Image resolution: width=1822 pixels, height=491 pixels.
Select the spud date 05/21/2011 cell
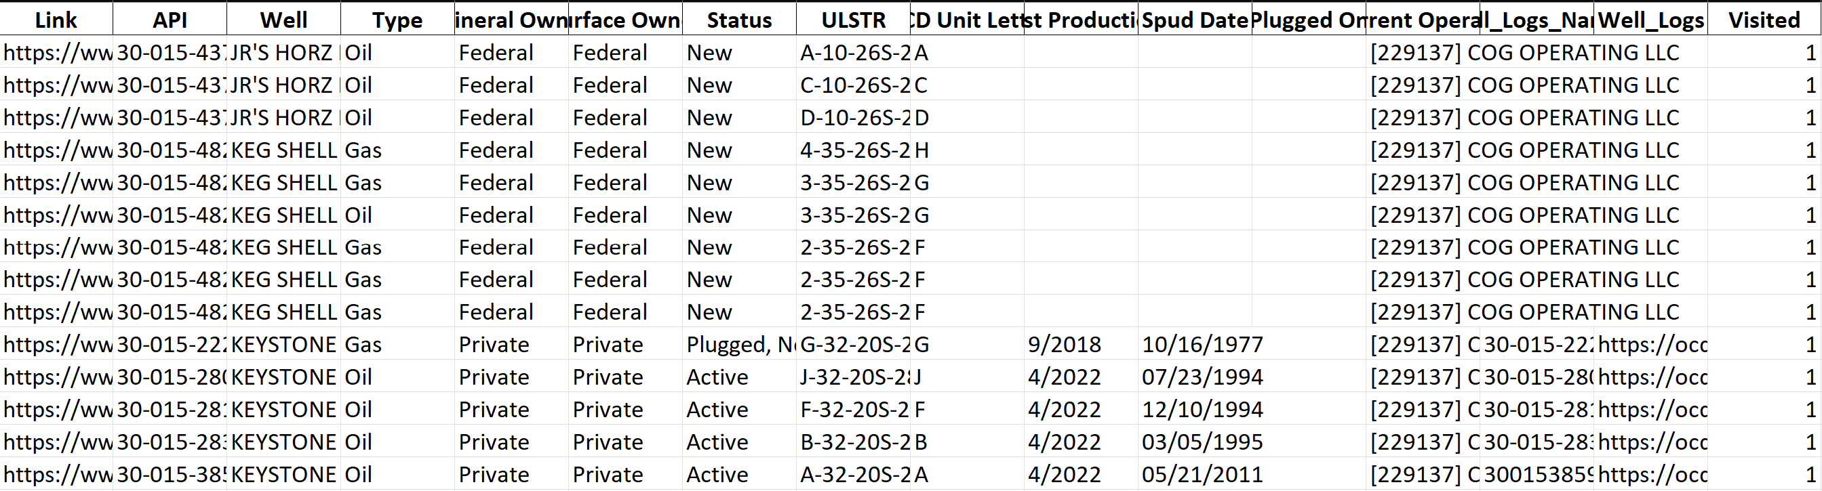coord(1195,475)
